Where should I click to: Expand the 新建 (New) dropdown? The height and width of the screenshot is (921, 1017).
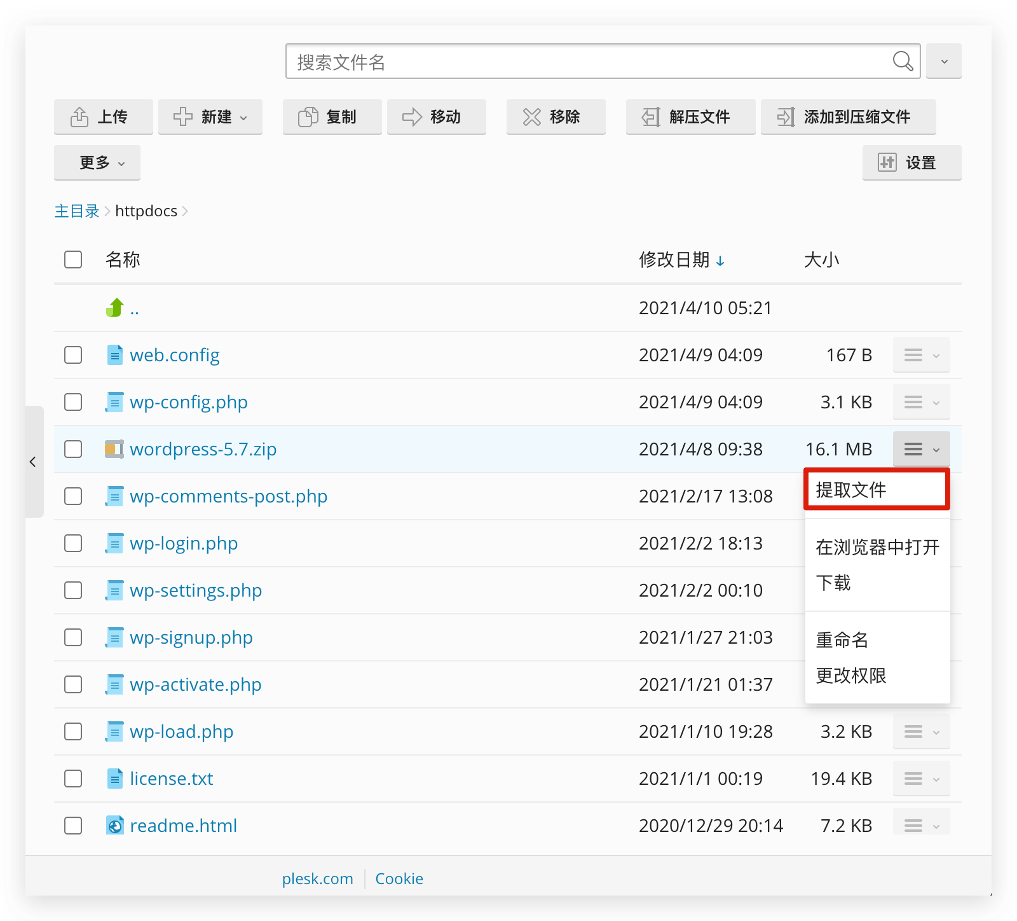[210, 117]
